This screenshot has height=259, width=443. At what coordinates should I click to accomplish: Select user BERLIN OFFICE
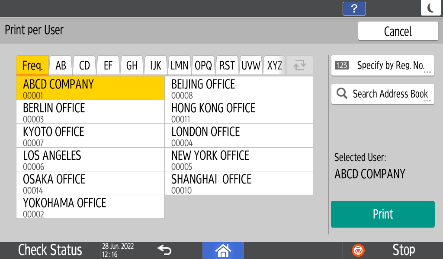[90, 112]
